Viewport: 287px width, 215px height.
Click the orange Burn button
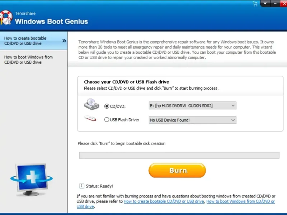coord(177,171)
